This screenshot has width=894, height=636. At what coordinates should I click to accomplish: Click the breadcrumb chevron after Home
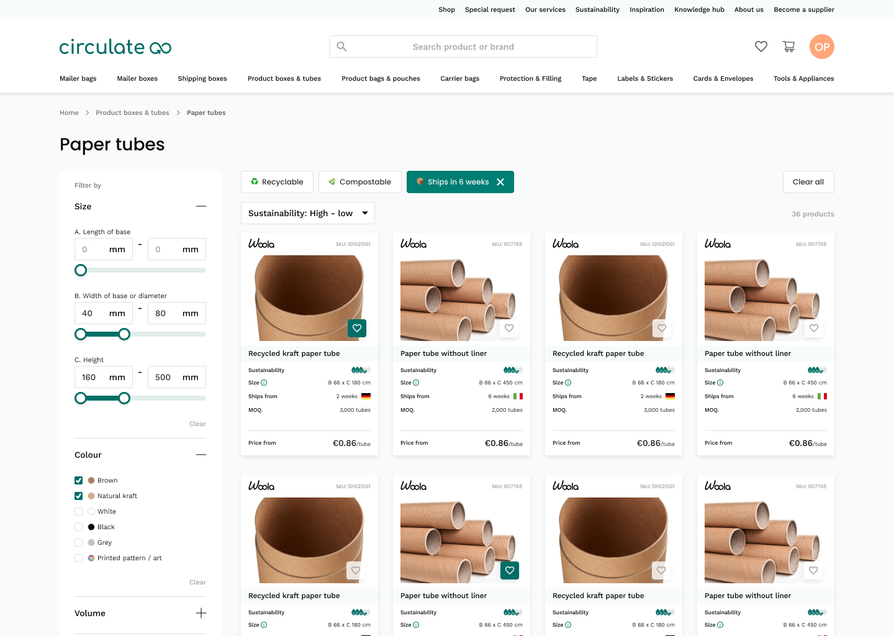point(87,113)
